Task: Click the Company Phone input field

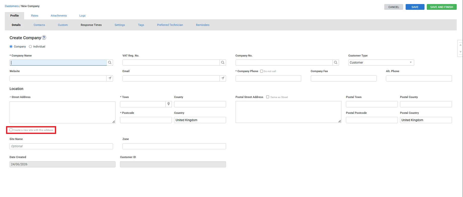Action: [x=268, y=78]
